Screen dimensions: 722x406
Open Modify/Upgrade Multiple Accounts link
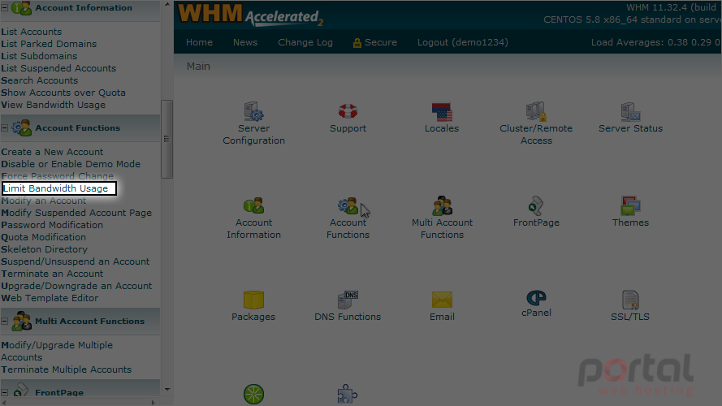click(x=57, y=352)
